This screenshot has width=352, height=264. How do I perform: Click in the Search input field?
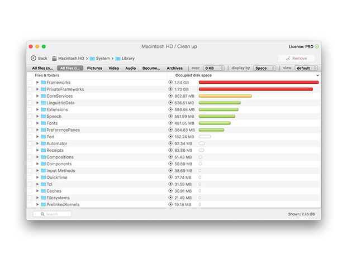pyautogui.click(x=52, y=214)
